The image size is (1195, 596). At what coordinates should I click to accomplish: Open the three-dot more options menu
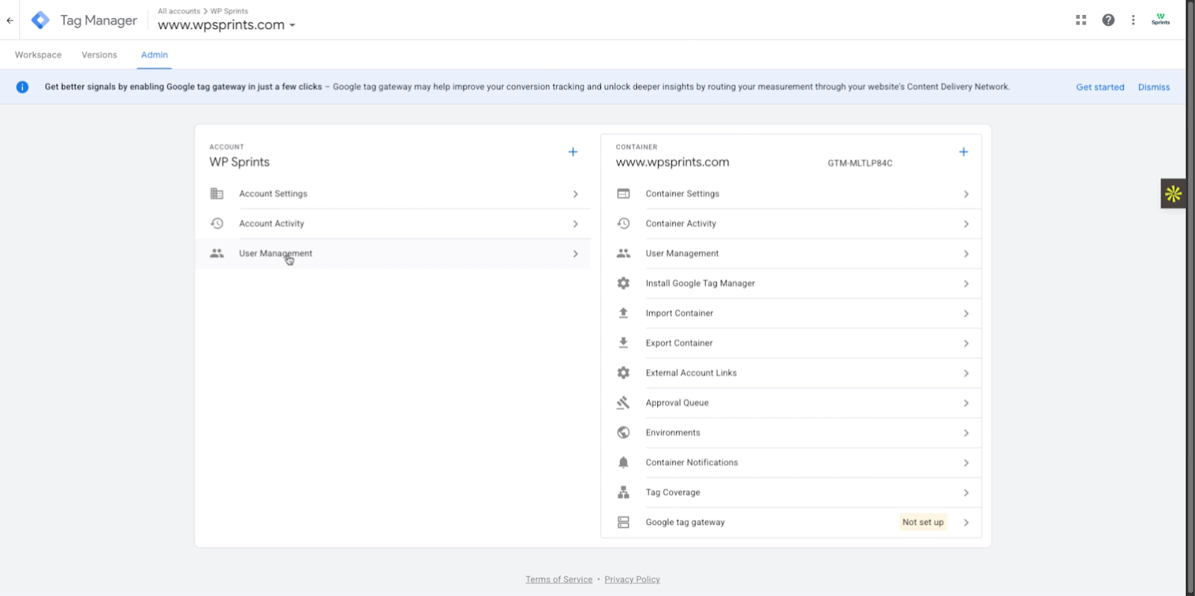[1133, 20]
